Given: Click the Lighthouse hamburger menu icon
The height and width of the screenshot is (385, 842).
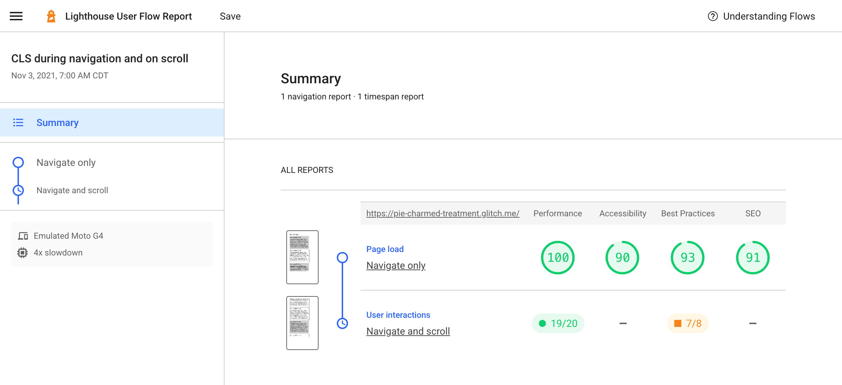Looking at the screenshot, I should (16, 15).
